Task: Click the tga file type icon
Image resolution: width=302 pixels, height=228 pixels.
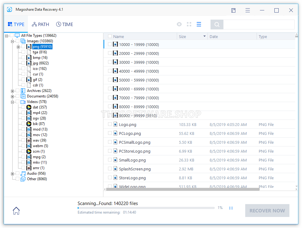Action: point(29,52)
